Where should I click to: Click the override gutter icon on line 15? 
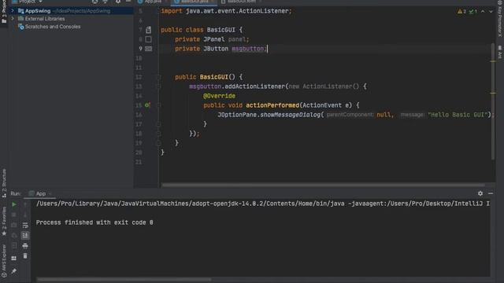coord(147,105)
